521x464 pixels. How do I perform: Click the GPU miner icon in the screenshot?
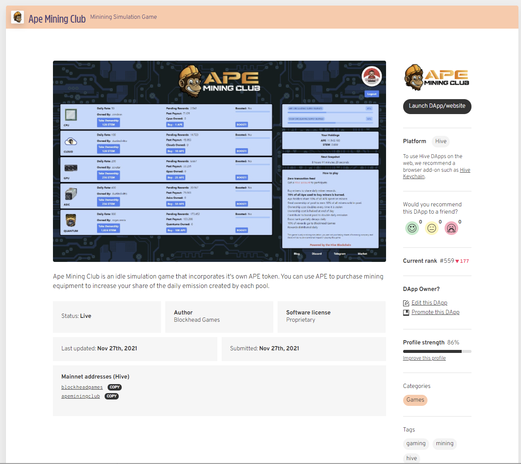point(70,168)
